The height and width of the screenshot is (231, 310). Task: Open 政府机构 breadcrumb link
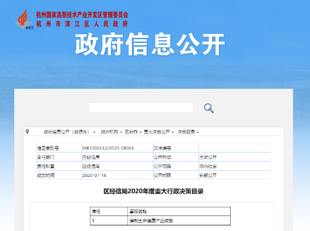109,132
